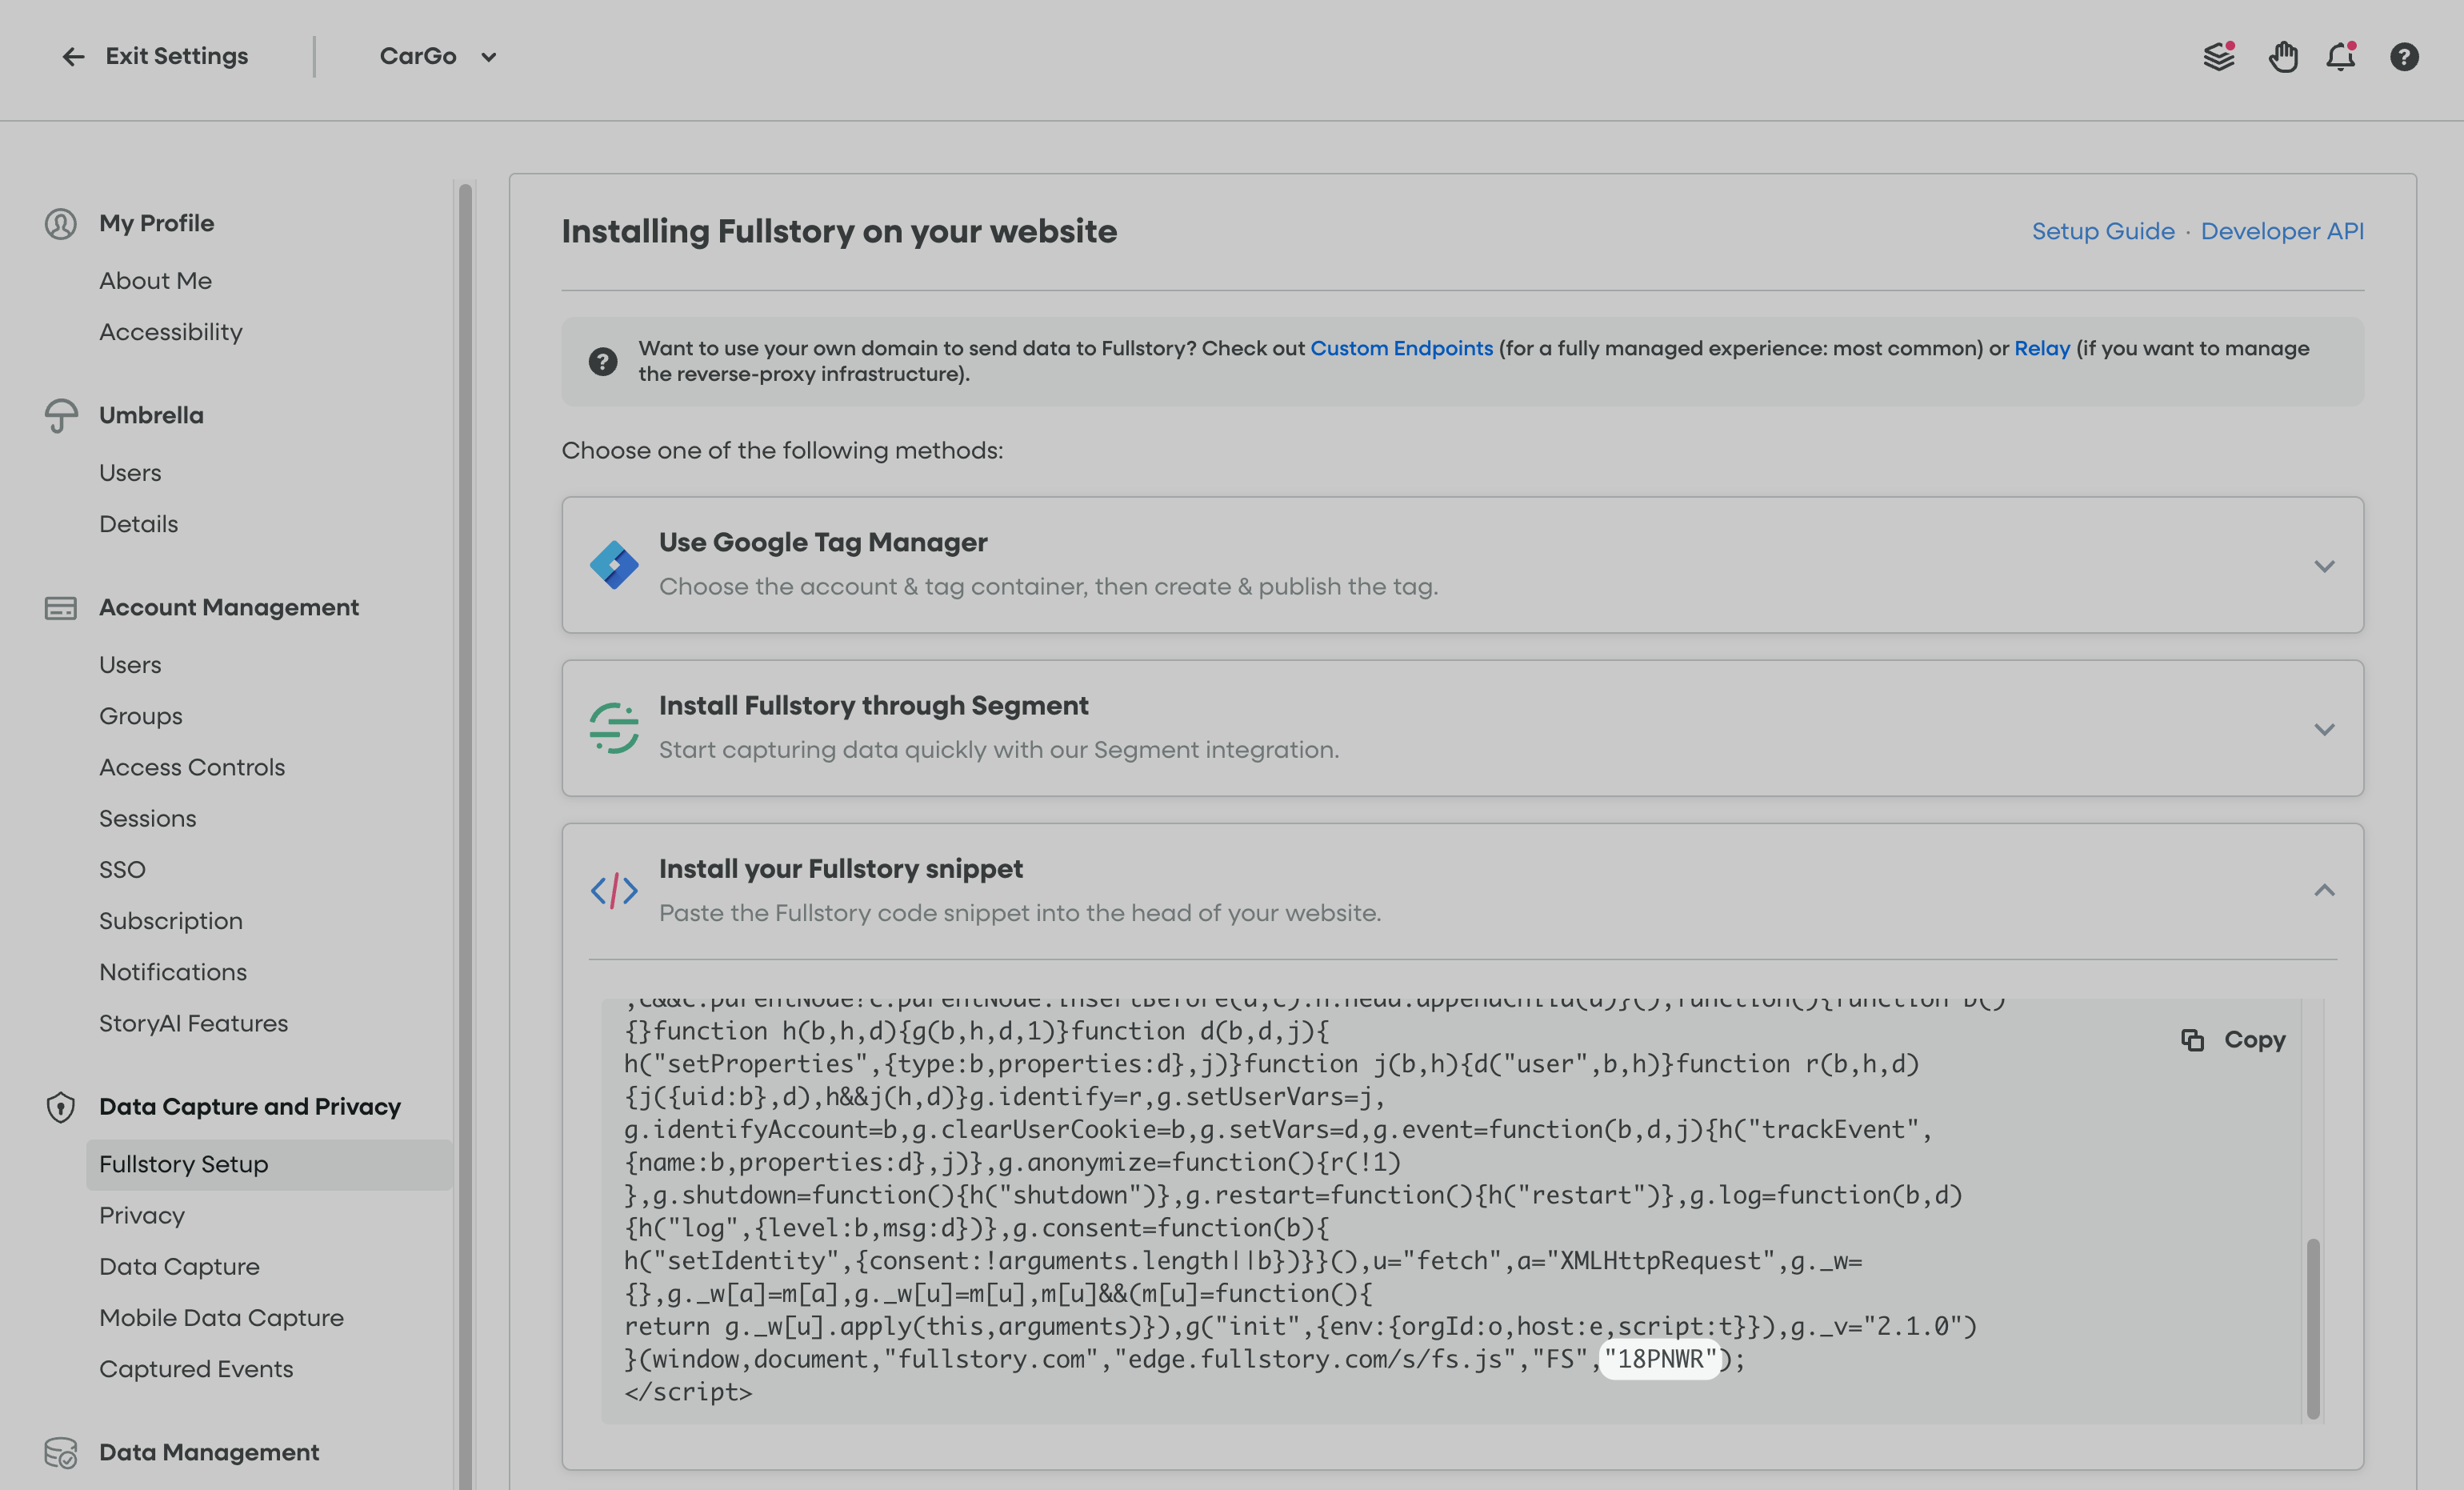Open the stacked layers icon in top bar
2464x1490 pixels.
pos(2218,57)
